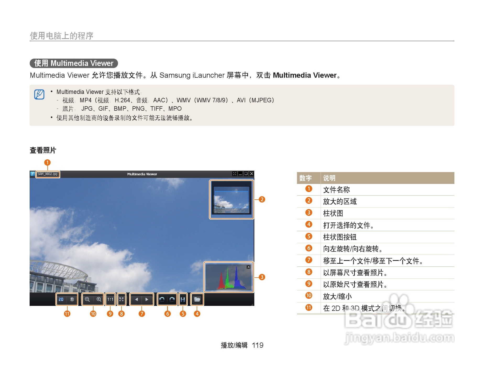
Task: Click table row 文件名称
Action: [x=376, y=190]
